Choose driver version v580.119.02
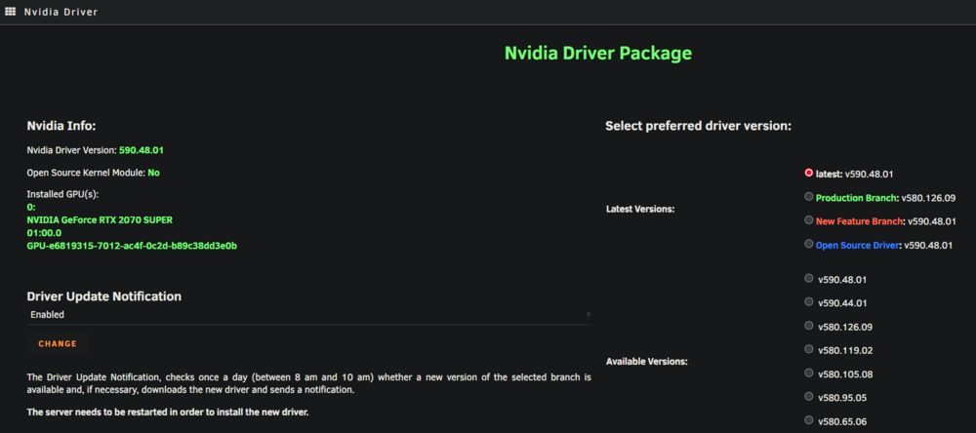Image resolution: width=976 pixels, height=433 pixels. coord(808,349)
